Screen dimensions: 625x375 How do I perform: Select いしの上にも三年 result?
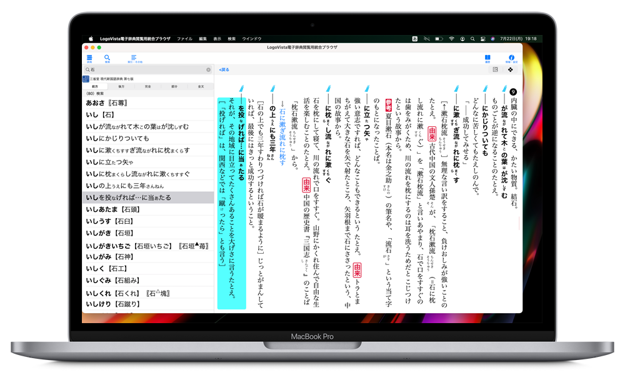tap(148, 186)
